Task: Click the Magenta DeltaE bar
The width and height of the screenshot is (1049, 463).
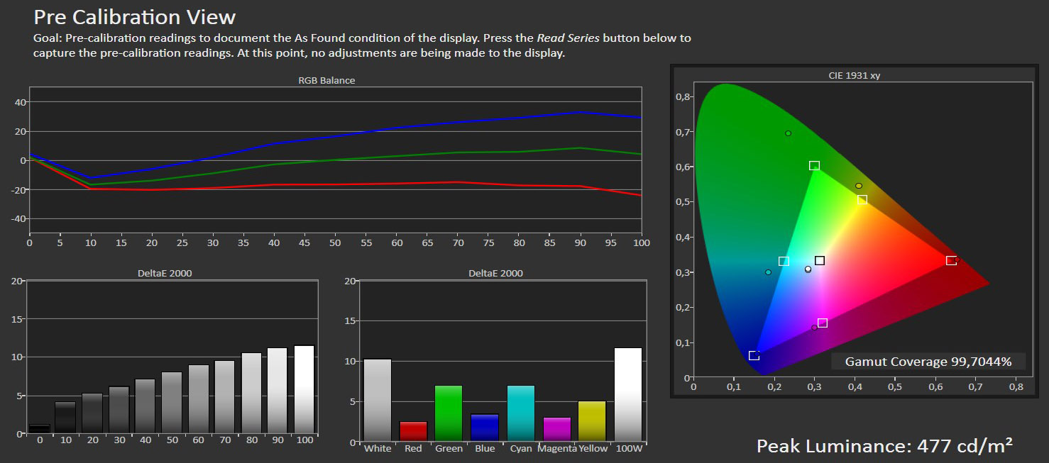Action: [556, 429]
